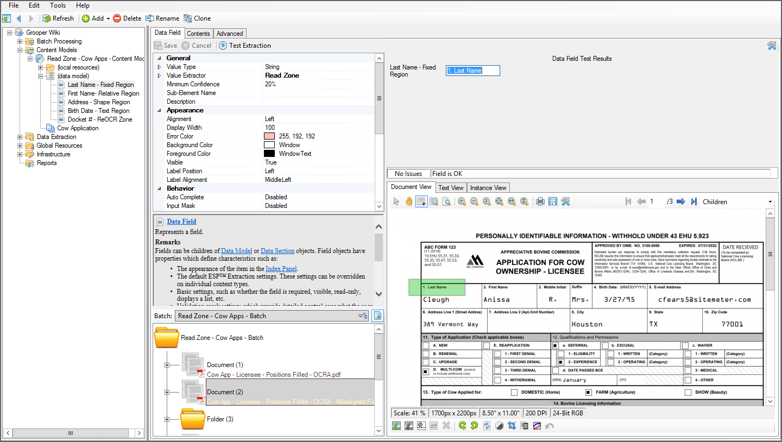Open the Data Model hyperlink
The height and width of the screenshot is (442, 782).
(x=236, y=251)
